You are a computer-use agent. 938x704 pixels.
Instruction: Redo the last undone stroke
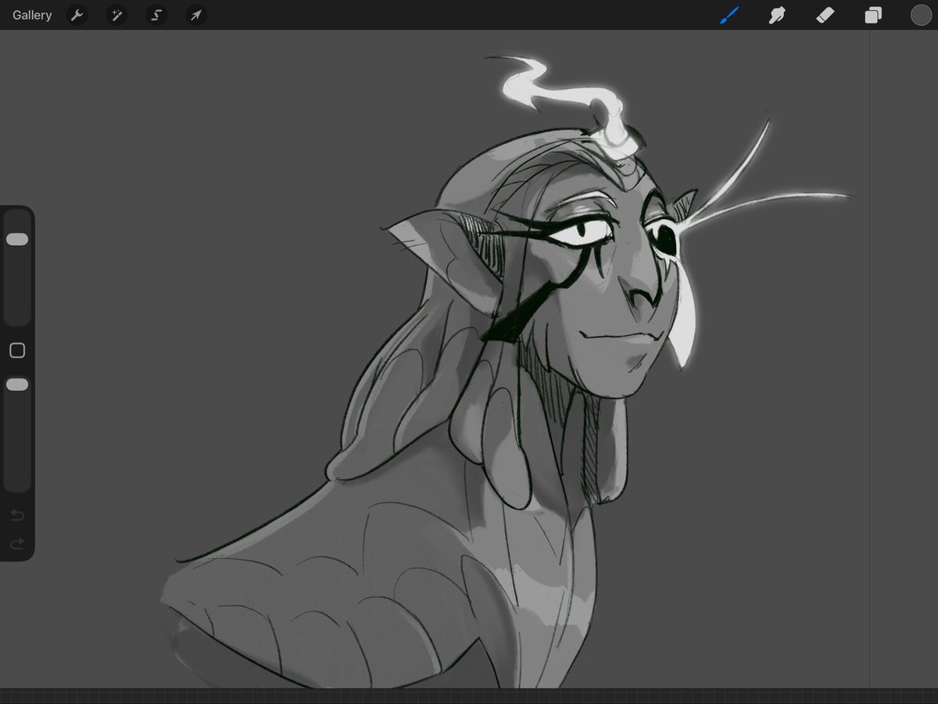pos(17,544)
